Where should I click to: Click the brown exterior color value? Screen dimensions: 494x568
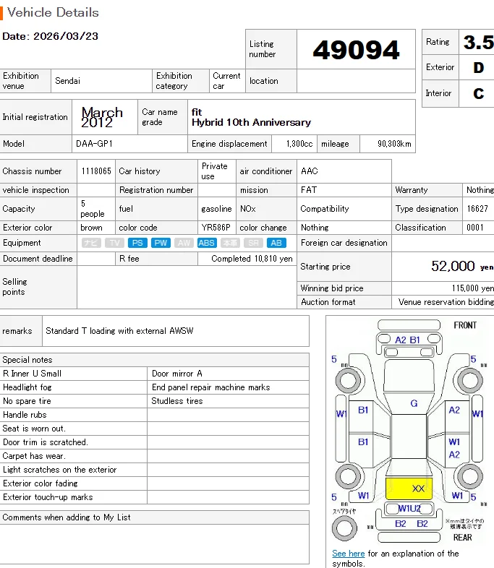pos(91,228)
